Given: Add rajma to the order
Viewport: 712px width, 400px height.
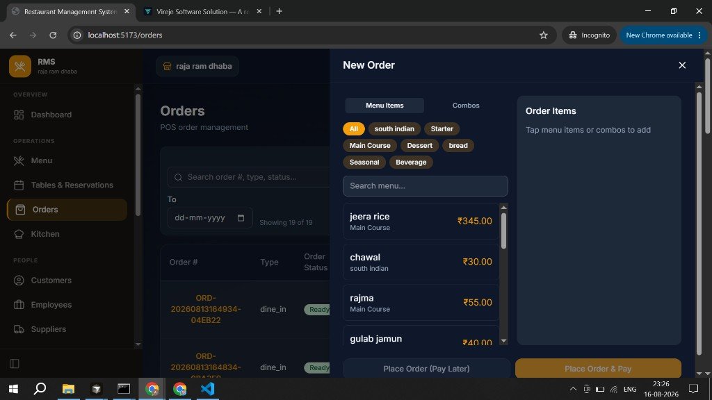Looking at the screenshot, I should click(421, 303).
